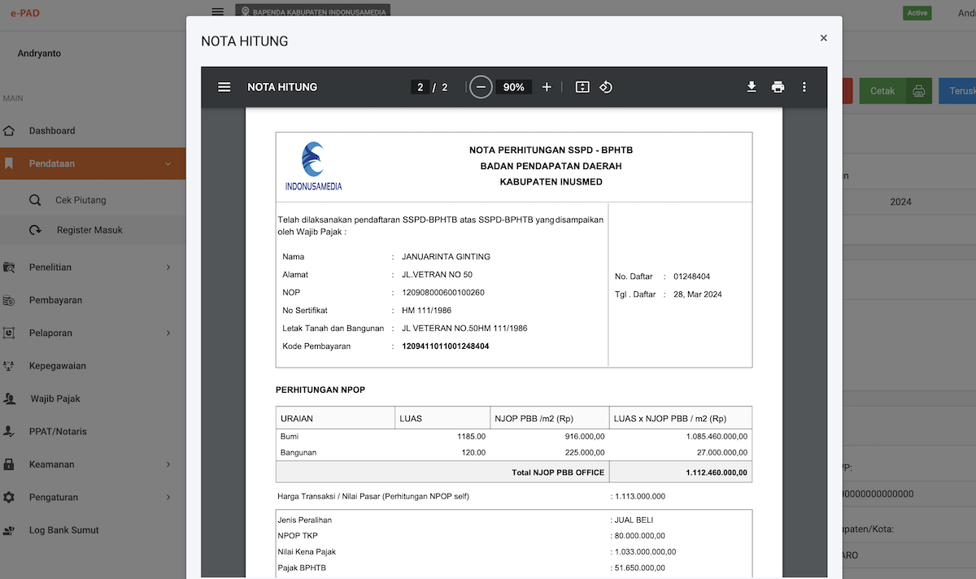Zoom in the PDF with plus button
This screenshot has height=579, width=976.
(547, 87)
